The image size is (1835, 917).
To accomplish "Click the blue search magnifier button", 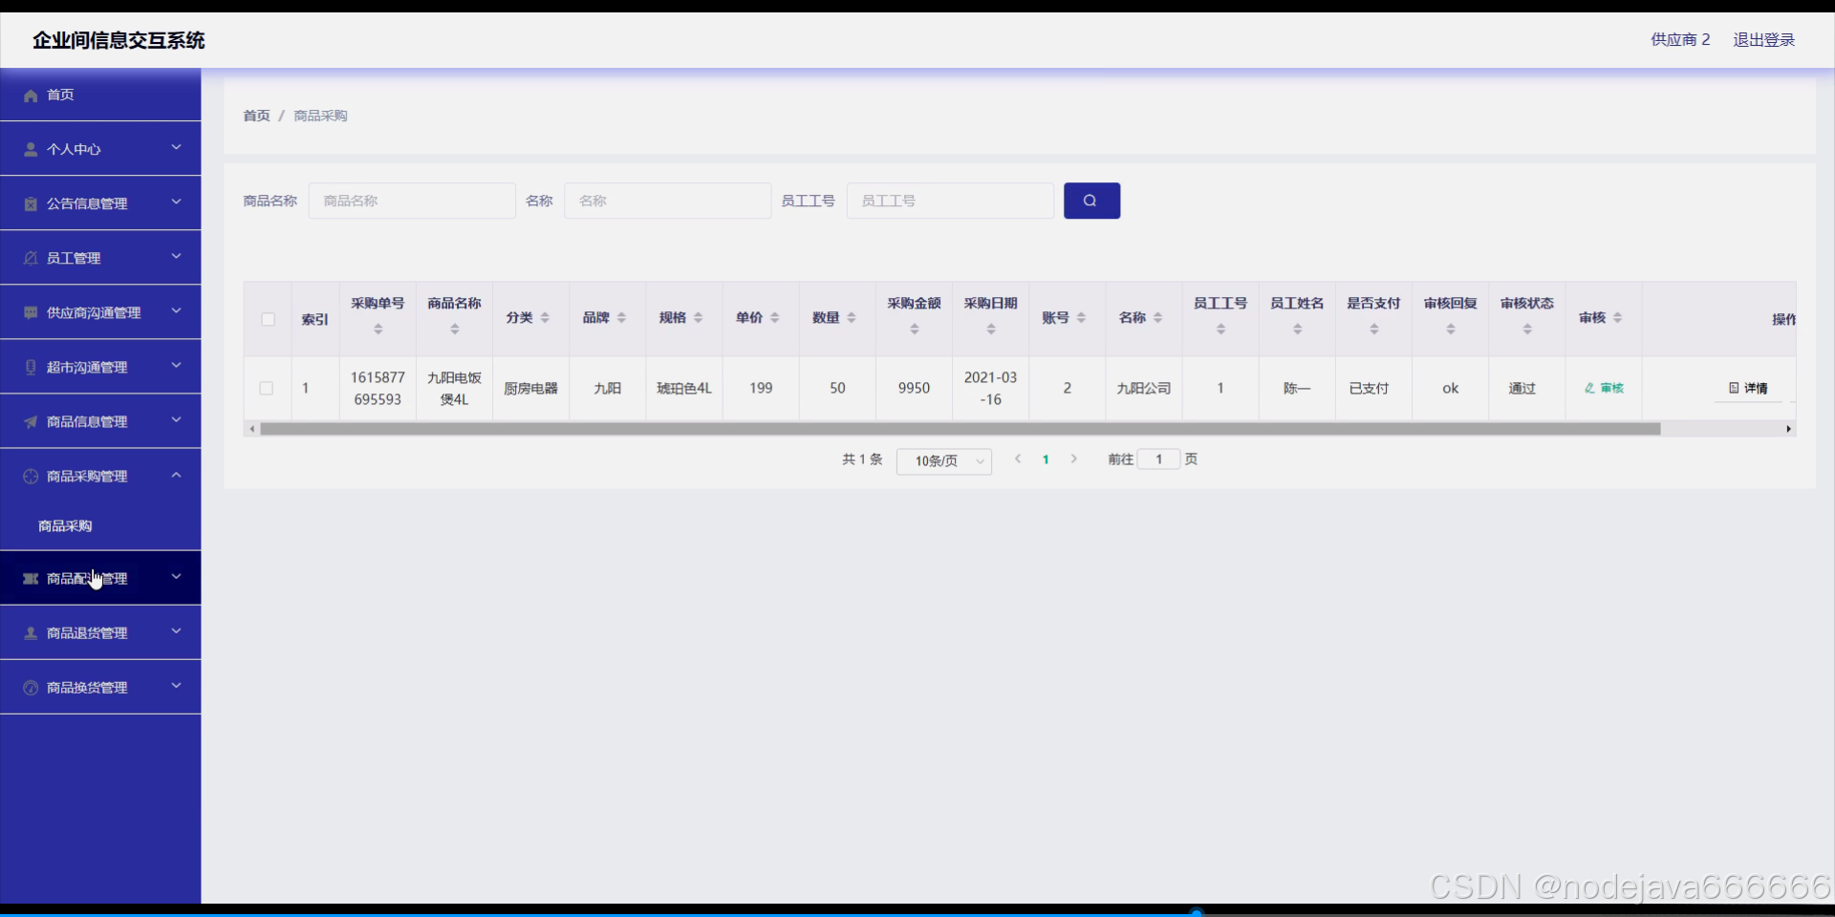I will tap(1091, 201).
